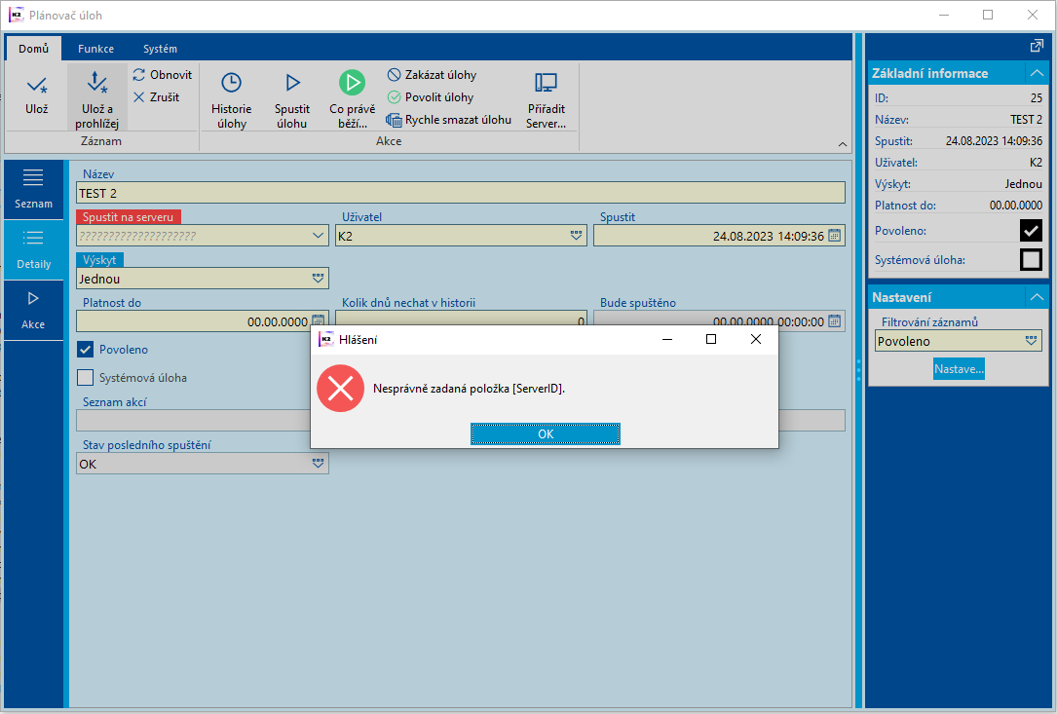This screenshot has height=714, width=1057.
Task: Click Přiřadit Server icon
Action: [546, 83]
